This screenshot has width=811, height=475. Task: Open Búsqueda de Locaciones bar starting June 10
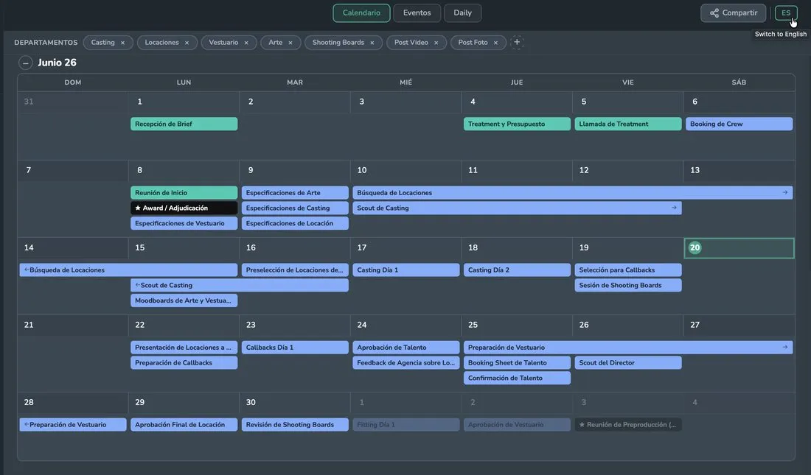tap(573, 193)
